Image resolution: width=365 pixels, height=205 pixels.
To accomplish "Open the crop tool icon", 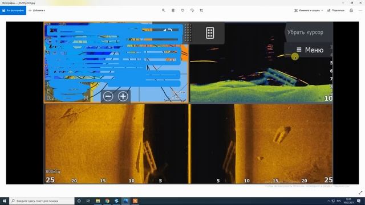I will 201,10.
